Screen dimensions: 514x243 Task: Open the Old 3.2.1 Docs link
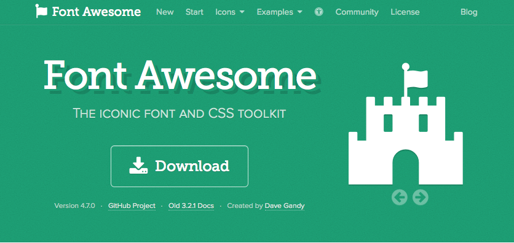click(x=191, y=206)
